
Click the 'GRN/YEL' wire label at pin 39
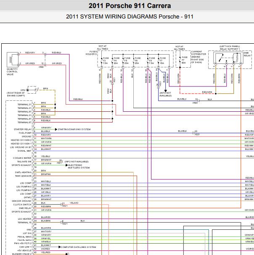pos(46,239)
